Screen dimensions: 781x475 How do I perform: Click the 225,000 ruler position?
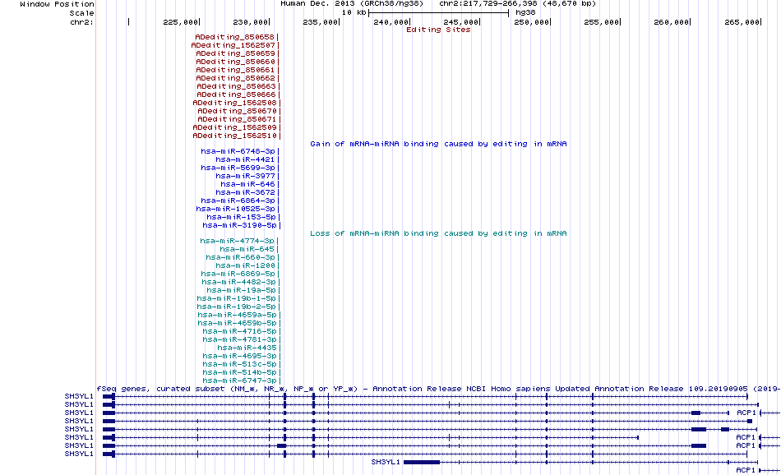click(x=180, y=22)
